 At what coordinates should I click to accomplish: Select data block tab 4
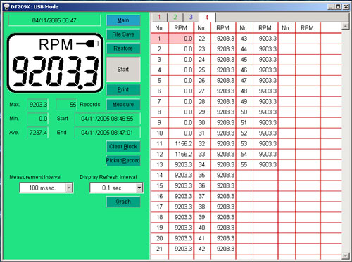click(207, 18)
